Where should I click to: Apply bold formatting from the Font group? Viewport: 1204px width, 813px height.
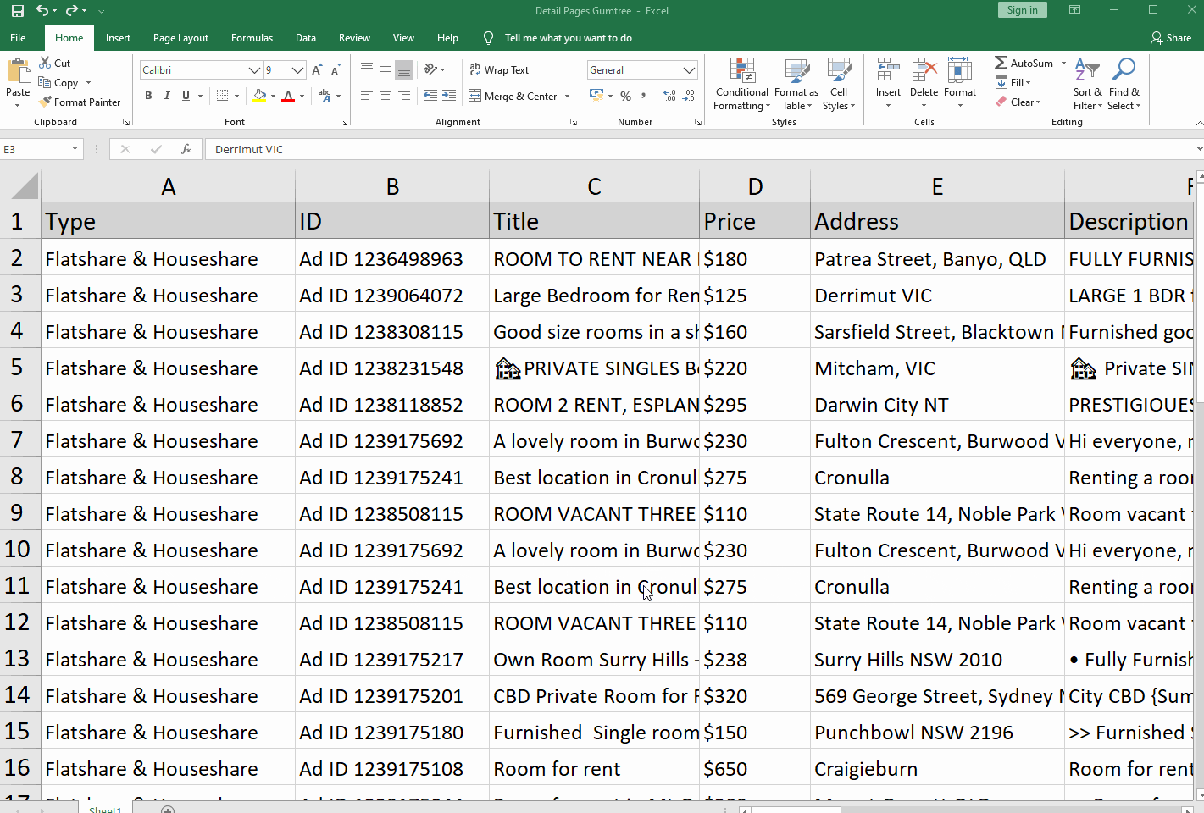[x=148, y=96]
